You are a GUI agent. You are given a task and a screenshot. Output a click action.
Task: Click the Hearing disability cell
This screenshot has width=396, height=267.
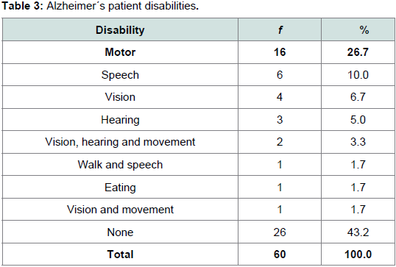coord(120,120)
